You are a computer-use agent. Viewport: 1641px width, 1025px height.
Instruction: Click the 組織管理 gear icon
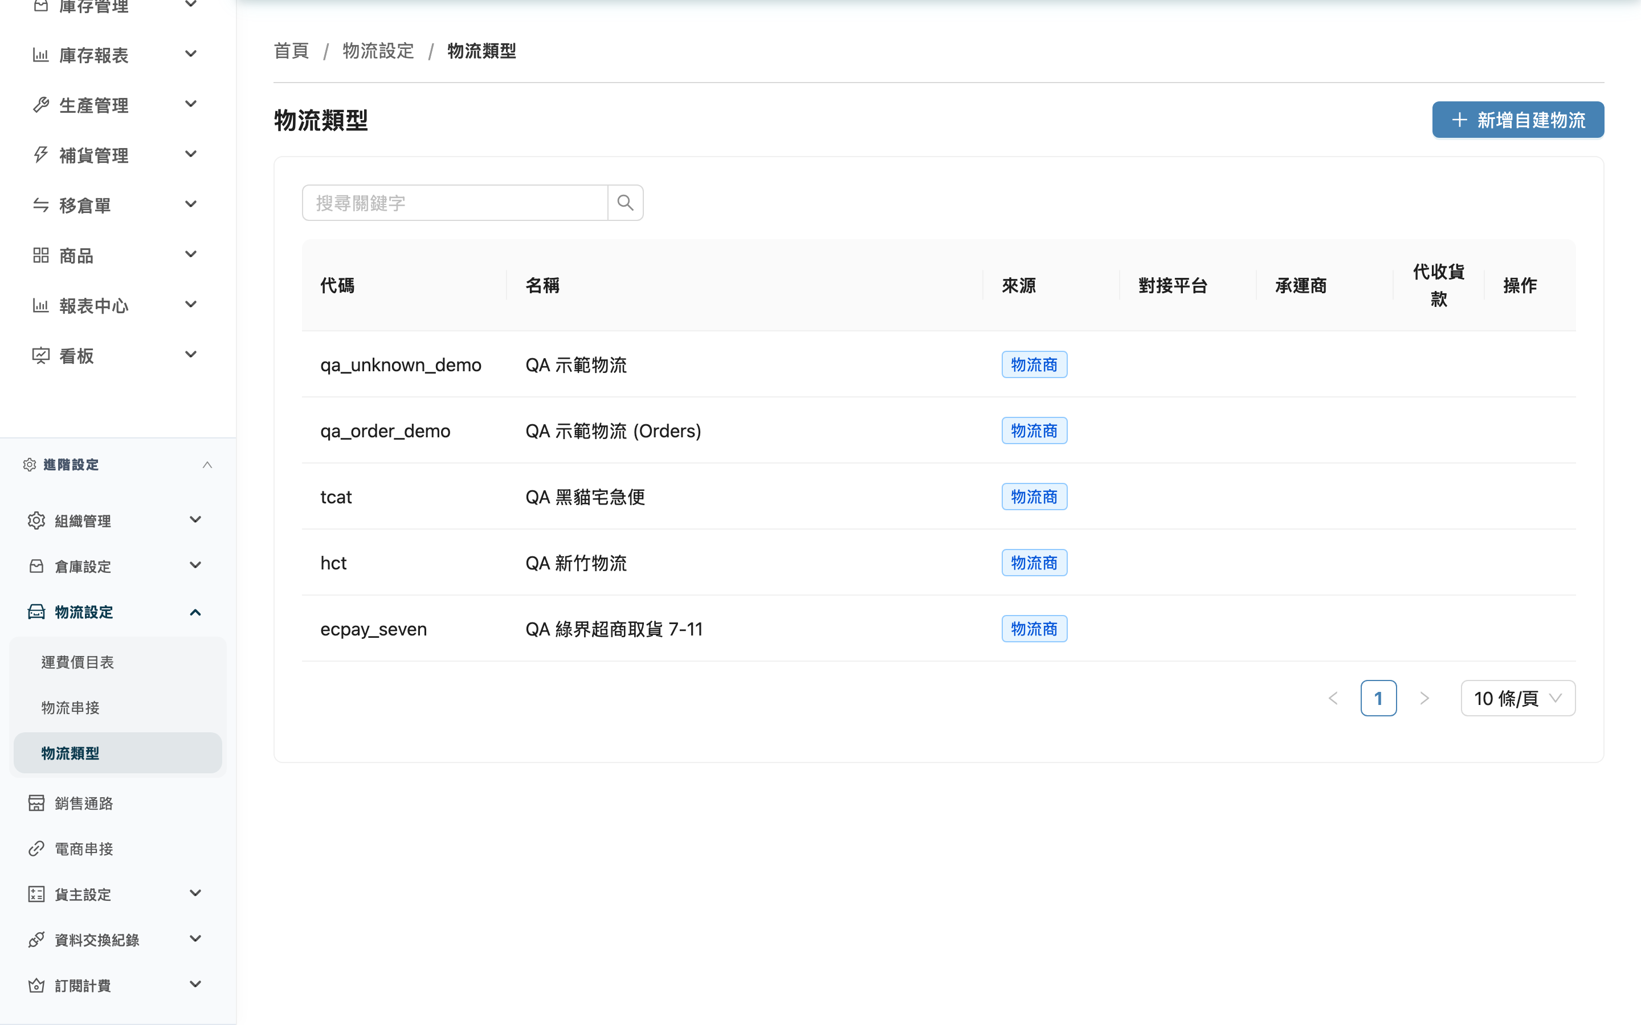(36, 520)
